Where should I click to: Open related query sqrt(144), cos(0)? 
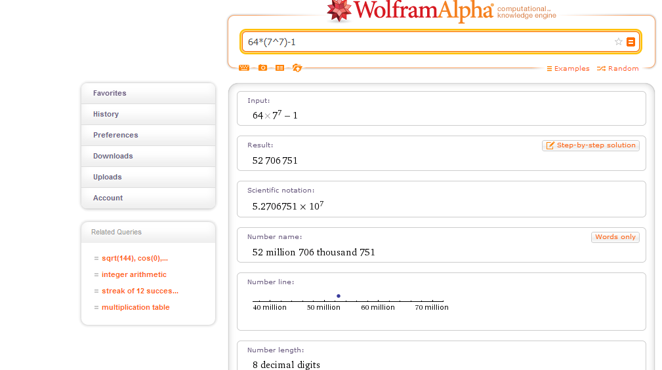134,258
